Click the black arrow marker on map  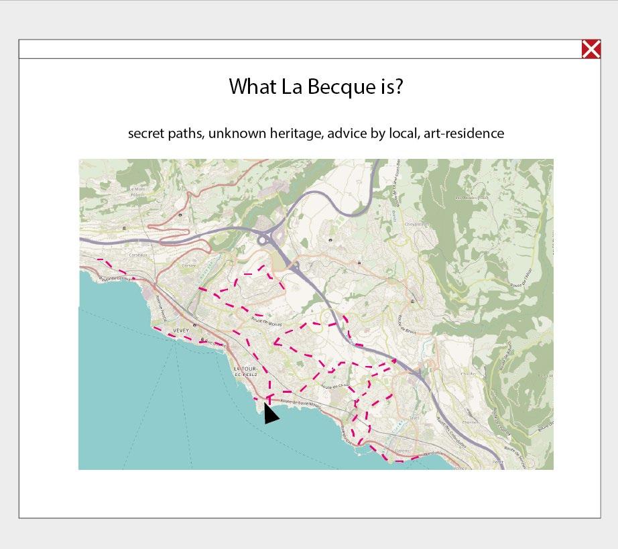click(x=271, y=414)
